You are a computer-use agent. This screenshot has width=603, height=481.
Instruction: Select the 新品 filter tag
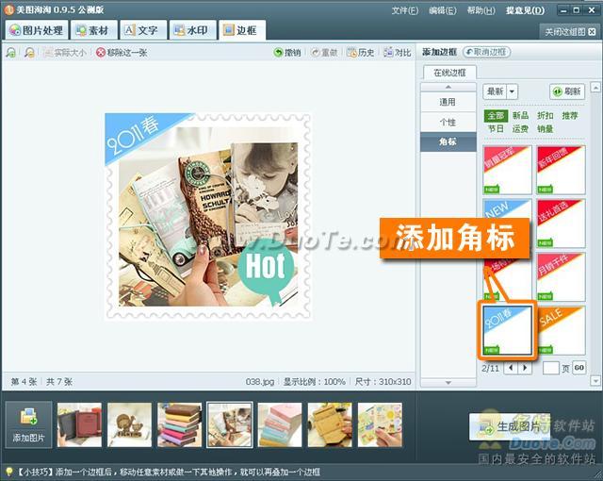pyautogui.click(x=520, y=116)
